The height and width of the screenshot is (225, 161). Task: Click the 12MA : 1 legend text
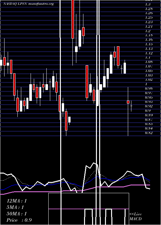17,201
